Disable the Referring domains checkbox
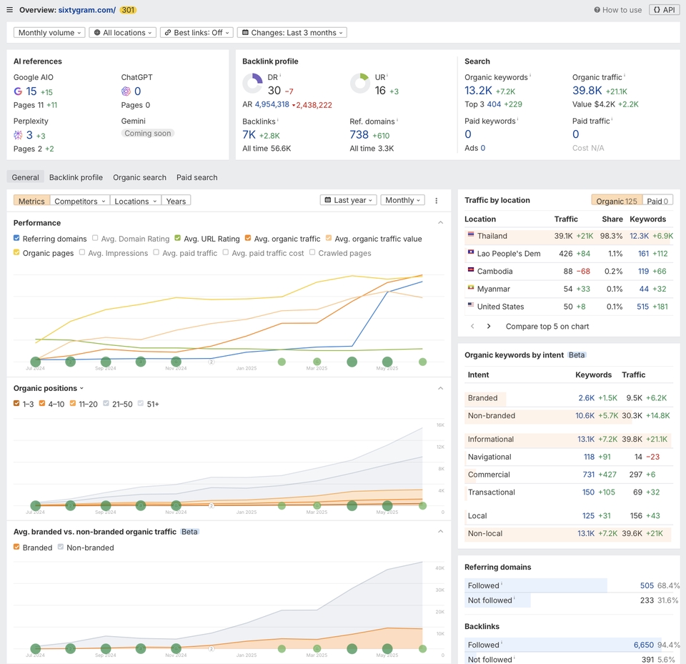Image resolution: width=686 pixels, height=664 pixels. [x=16, y=238]
